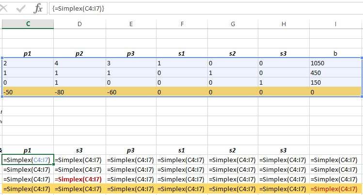Select column header F
363x195 pixels.
182,24
